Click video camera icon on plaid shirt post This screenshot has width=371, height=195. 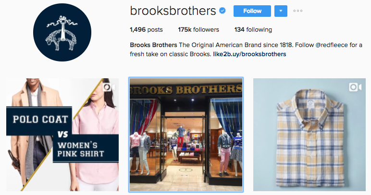(355, 87)
